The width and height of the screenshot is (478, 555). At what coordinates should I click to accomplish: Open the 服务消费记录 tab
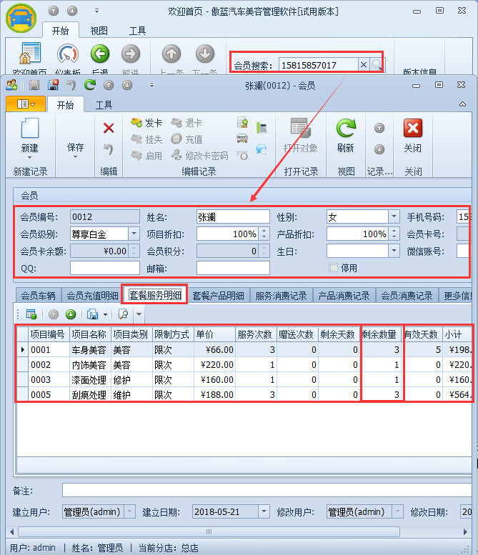coord(281,296)
